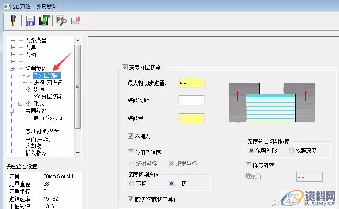The image size is (339, 209).
Task: Click the 最大粗切步进量 input field
Action: [191, 82]
